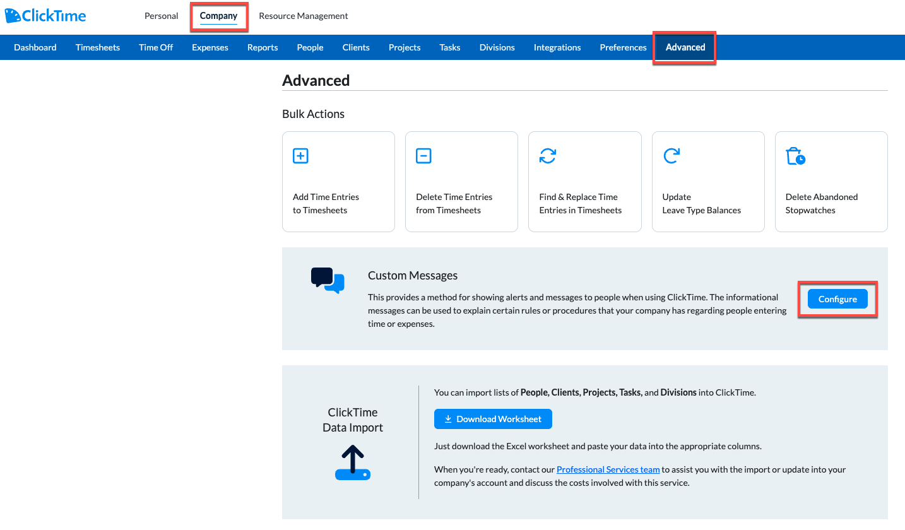The height and width of the screenshot is (530, 905).
Task: Open the Time Off menu
Action: 156,47
